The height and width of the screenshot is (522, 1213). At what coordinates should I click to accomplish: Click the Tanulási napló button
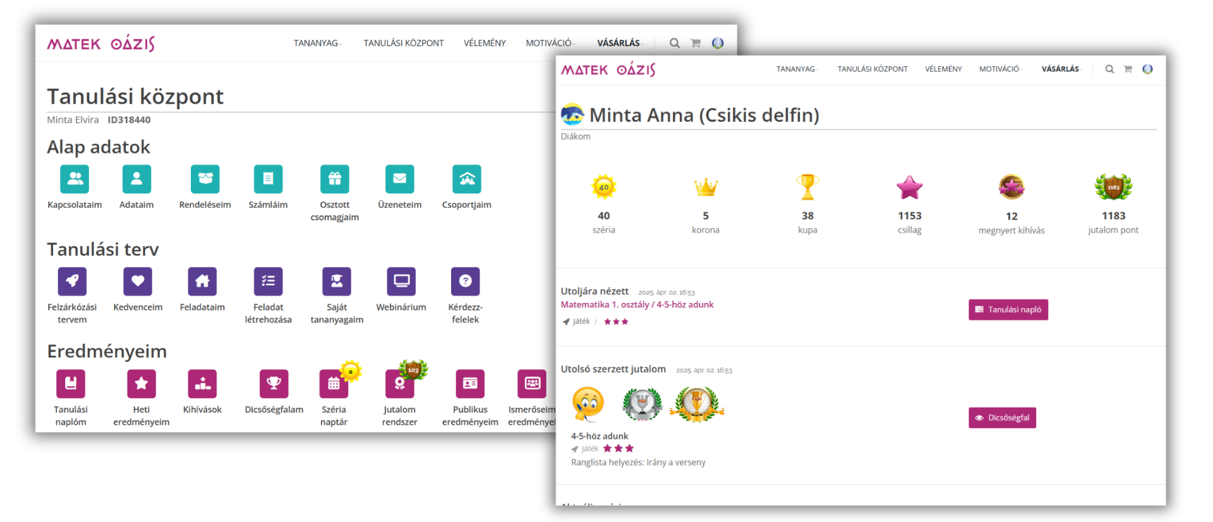tap(1008, 310)
